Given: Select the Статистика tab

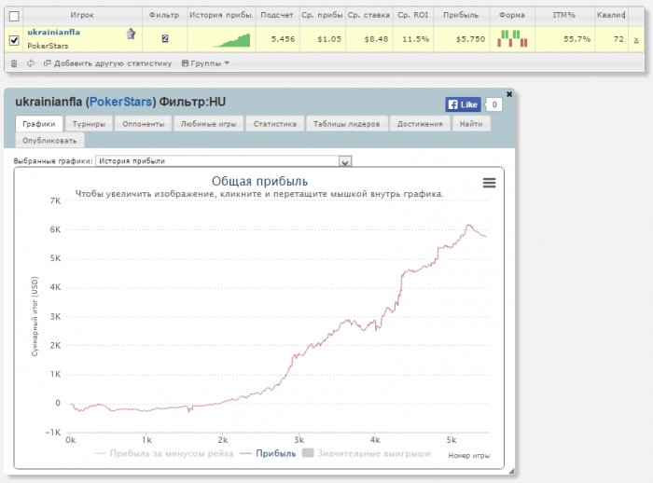Looking at the screenshot, I should pyautogui.click(x=275, y=124).
